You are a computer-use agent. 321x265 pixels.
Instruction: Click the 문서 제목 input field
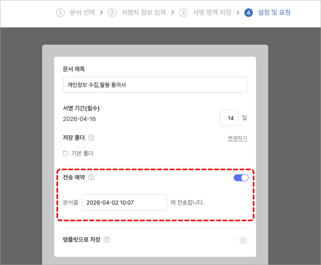click(x=155, y=85)
